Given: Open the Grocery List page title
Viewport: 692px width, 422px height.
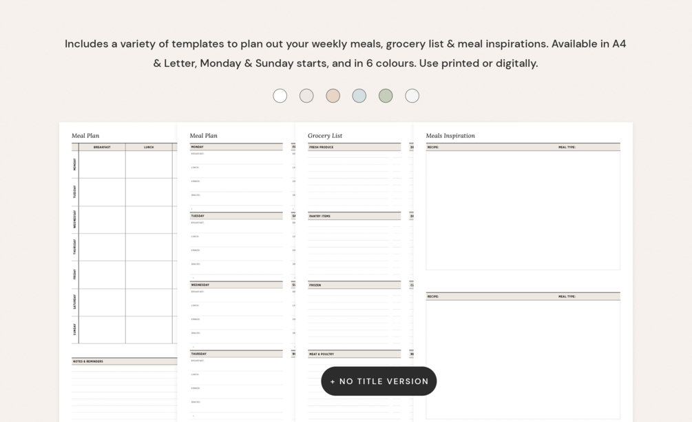Looking at the screenshot, I should pyautogui.click(x=325, y=136).
